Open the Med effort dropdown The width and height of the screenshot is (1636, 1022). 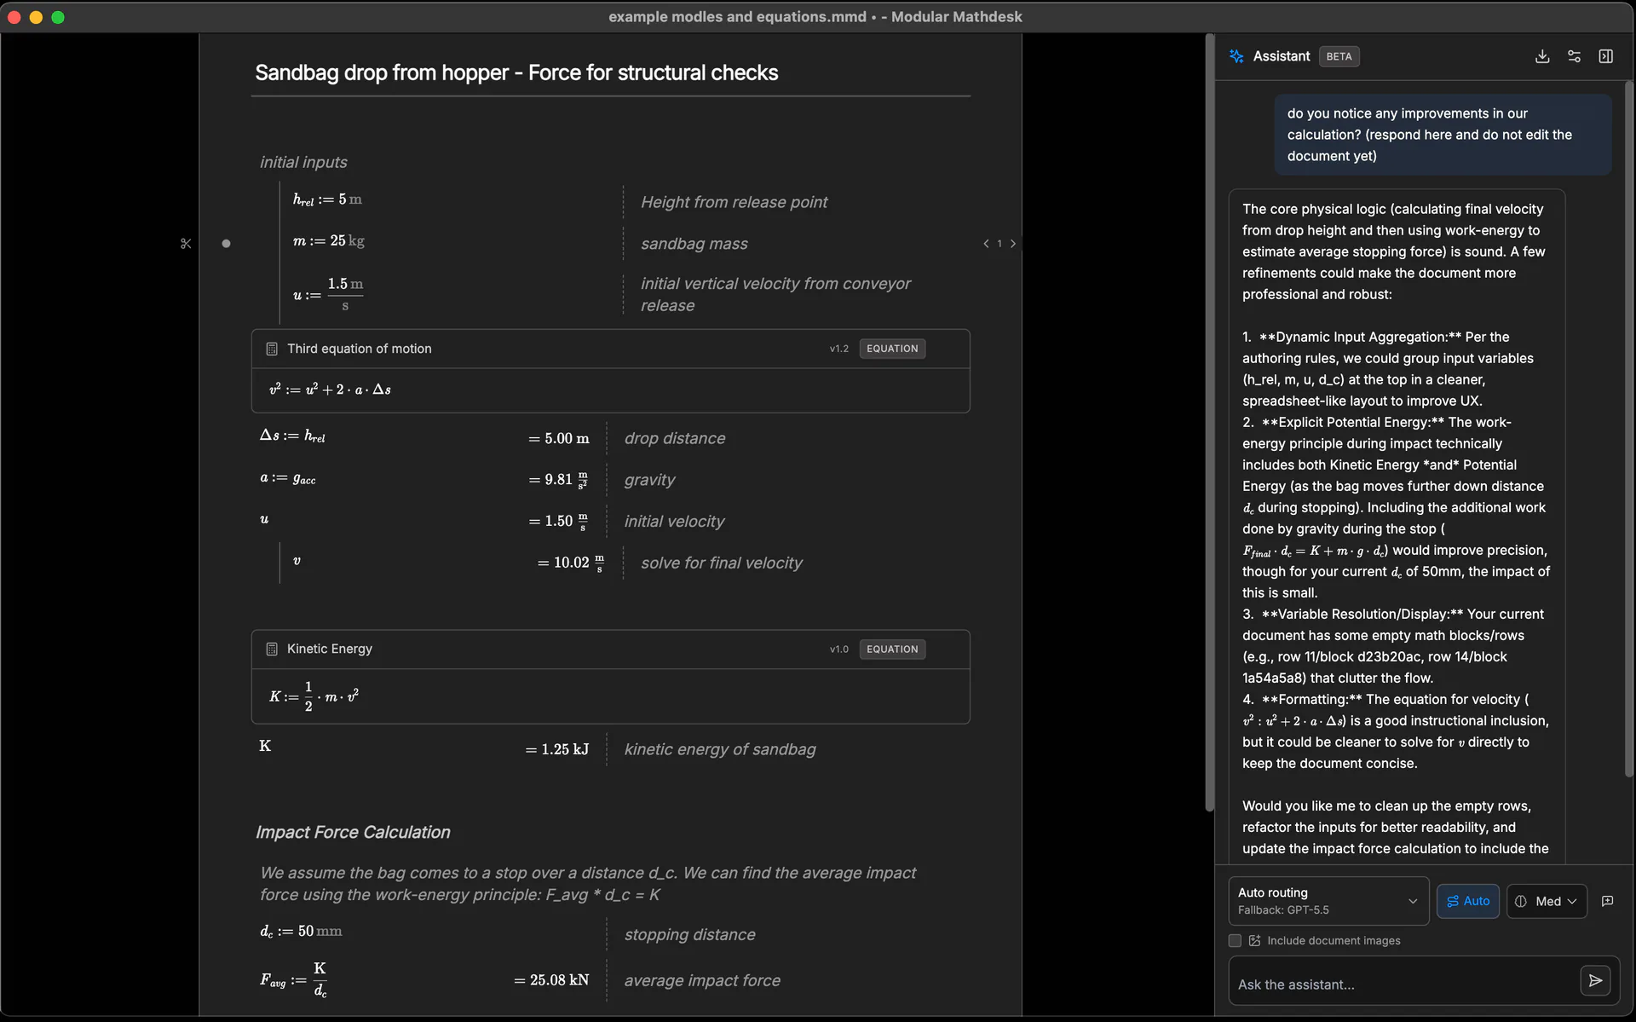(x=1547, y=901)
